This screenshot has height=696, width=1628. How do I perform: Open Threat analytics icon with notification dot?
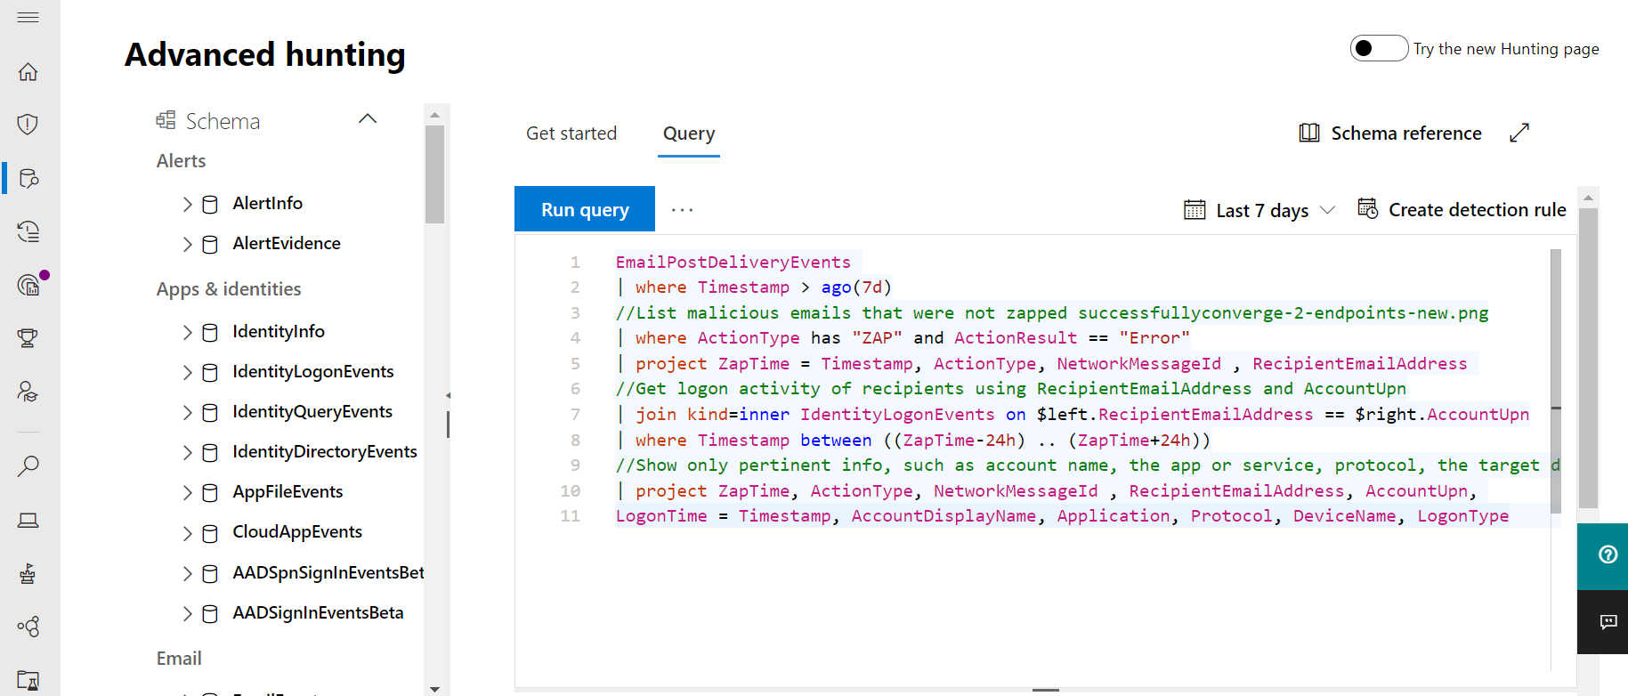coord(29,285)
